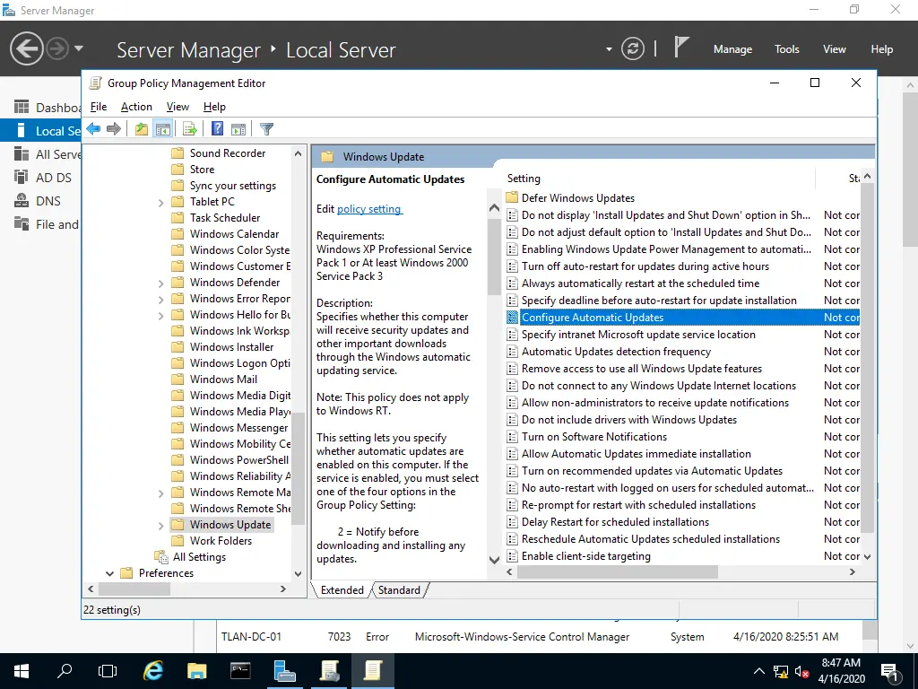
Task: Click settings list horizontal scrollbar thumb
Action: pyautogui.click(x=618, y=571)
